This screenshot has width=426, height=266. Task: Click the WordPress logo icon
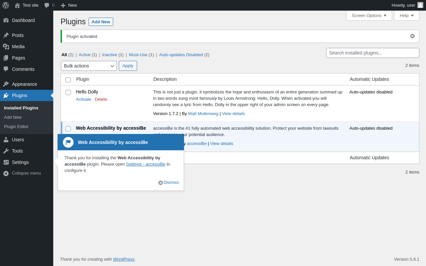point(6,5)
